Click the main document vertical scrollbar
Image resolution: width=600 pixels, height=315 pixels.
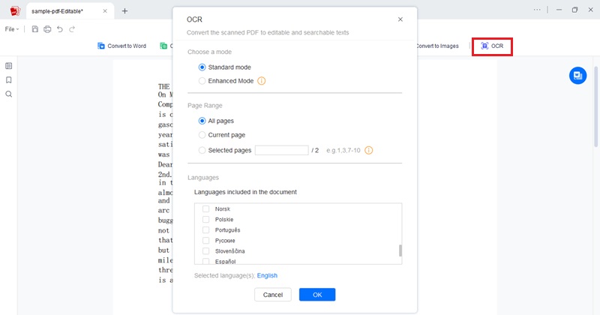pyautogui.click(x=595, y=106)
